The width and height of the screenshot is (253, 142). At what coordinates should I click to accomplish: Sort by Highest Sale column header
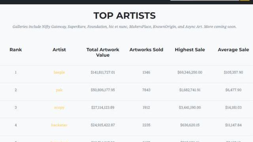(x=190, y=50)
